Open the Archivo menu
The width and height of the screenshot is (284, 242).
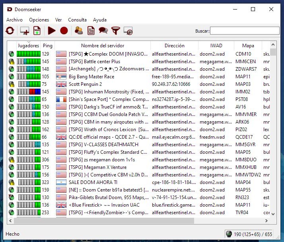coord(14,20)
